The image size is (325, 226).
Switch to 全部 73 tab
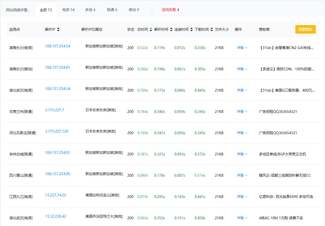pyautogui.click(x=46, y=10)
